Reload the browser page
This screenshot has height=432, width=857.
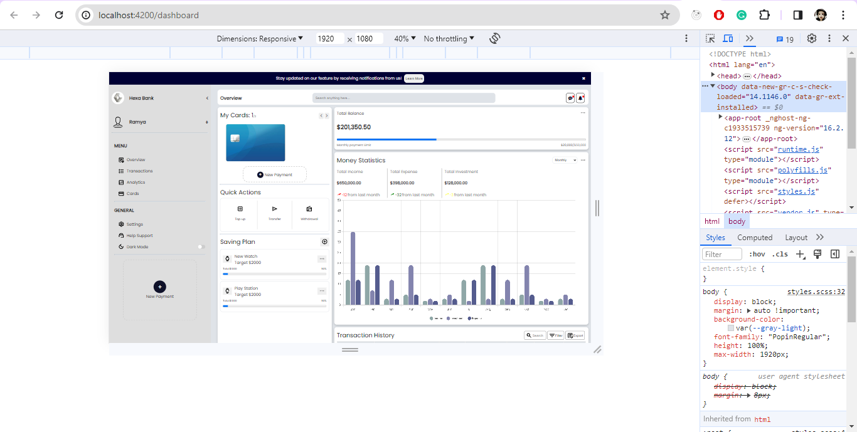(x=59, y=15)
